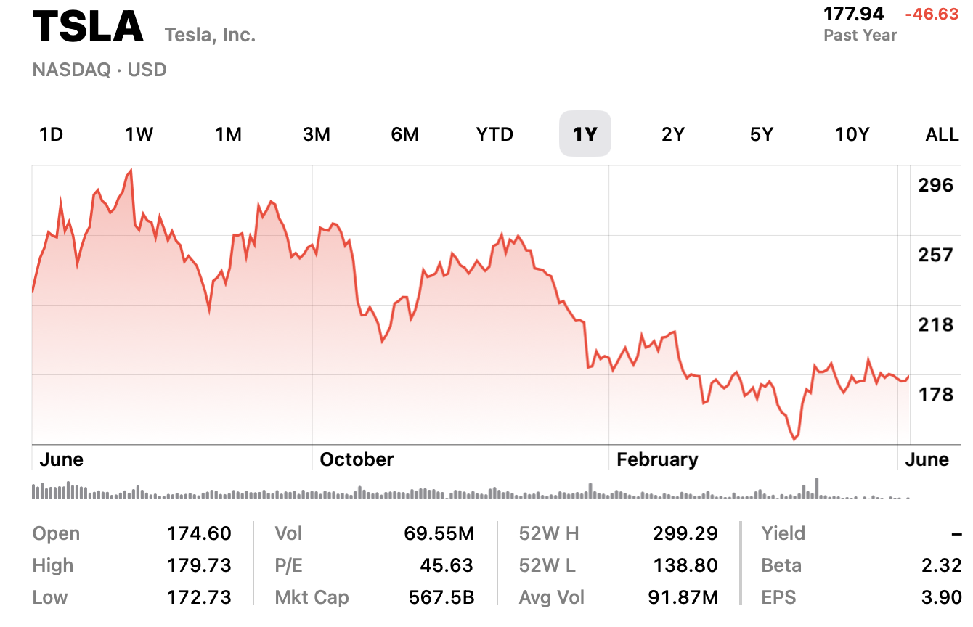Image resolution: width=973 pixels, height=627 pixels.
Task: Switch to the 1W time range
Action: (138, 134)
